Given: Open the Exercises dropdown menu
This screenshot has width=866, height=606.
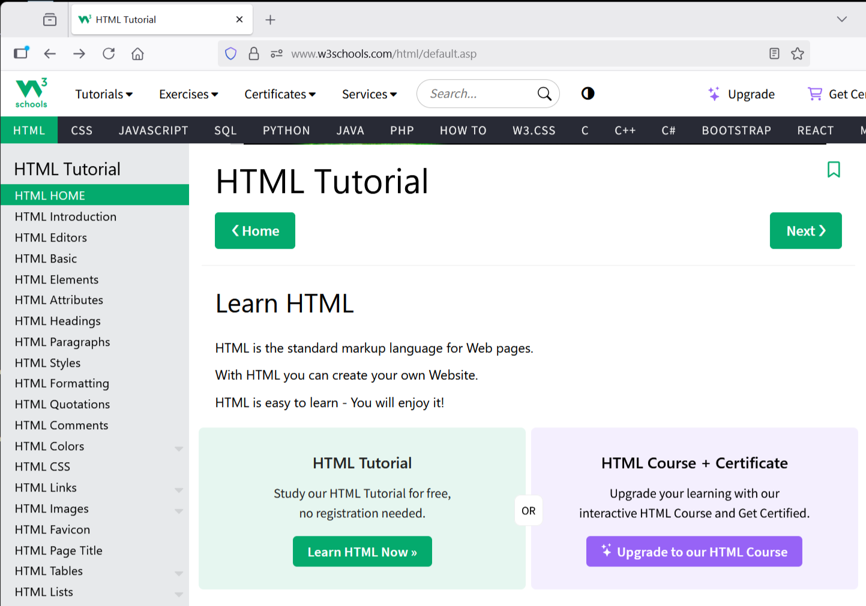Looking at the screenshot, I should click(188, 94).
